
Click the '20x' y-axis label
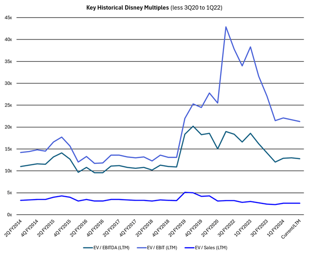click(x=8, y=127)
